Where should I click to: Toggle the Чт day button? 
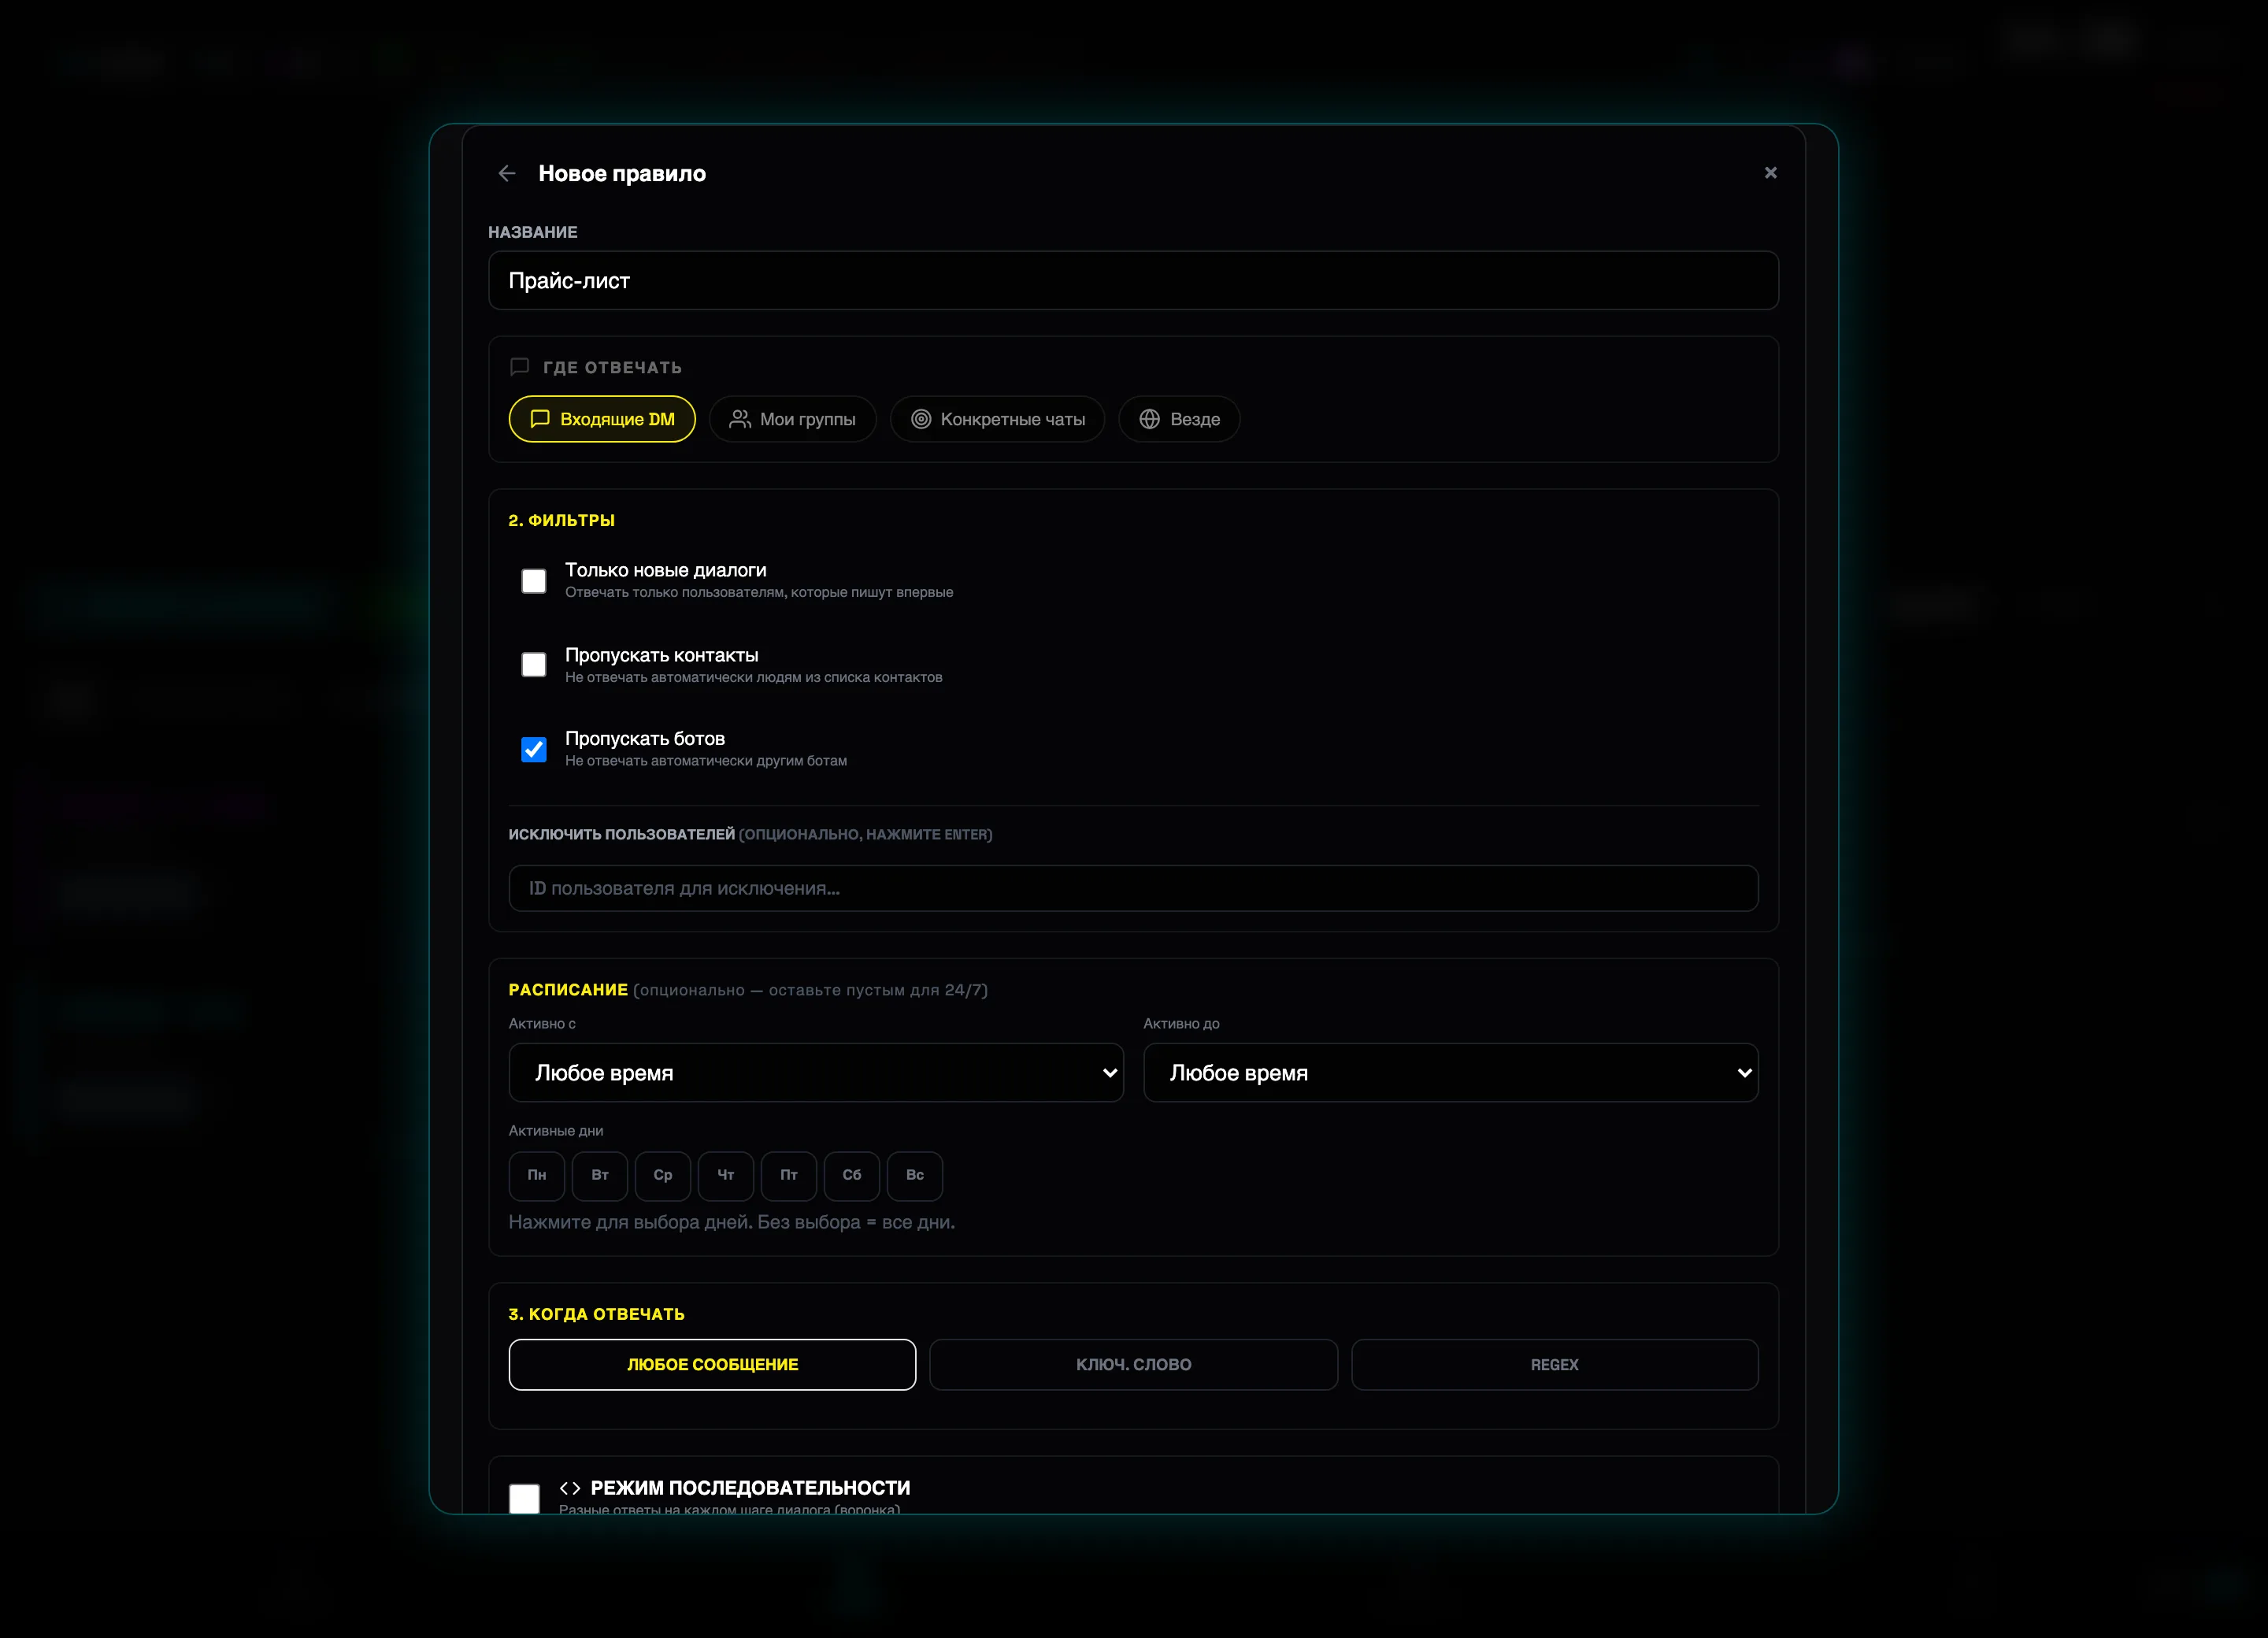(726, 1176)
